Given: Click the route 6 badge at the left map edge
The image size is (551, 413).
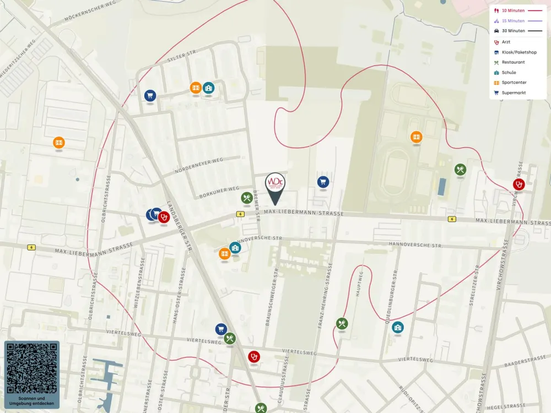Looking at the screenshot, I should pyautogui.click(x=31, y=248).
